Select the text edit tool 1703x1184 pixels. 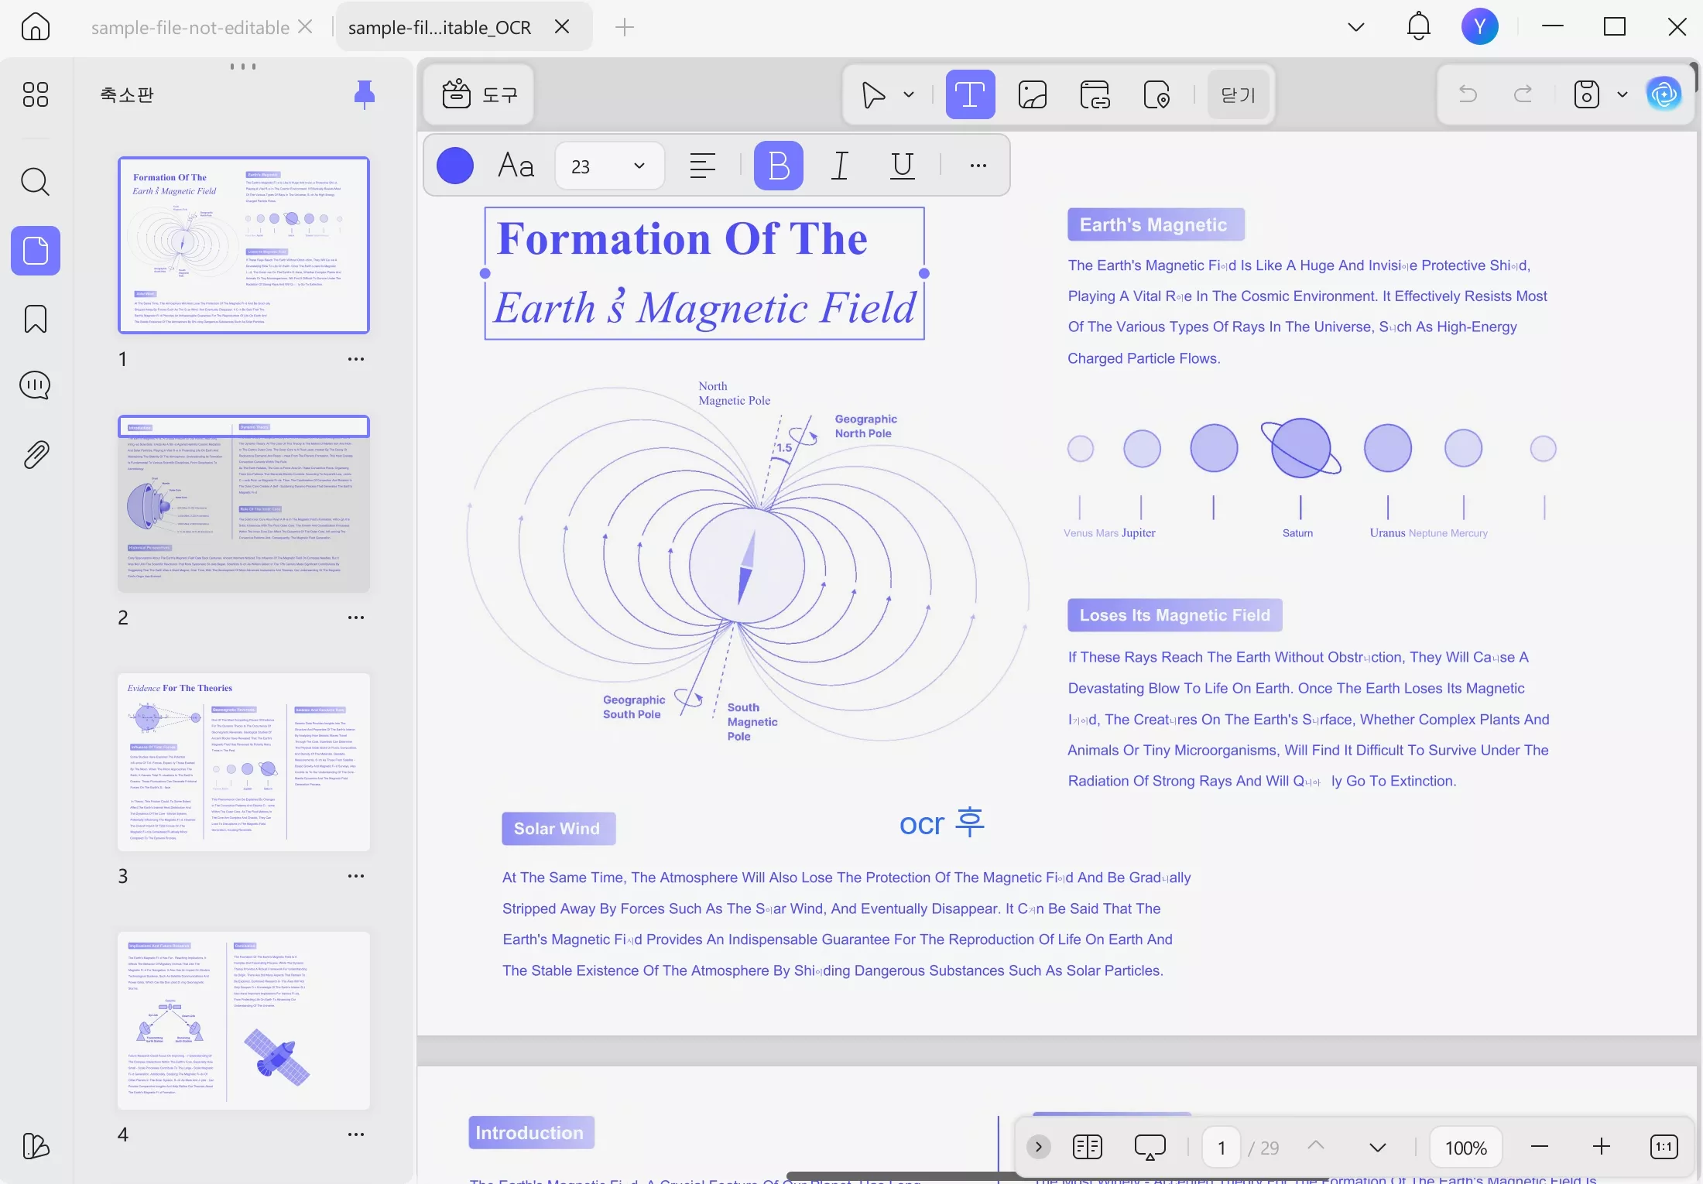point(970,95)
